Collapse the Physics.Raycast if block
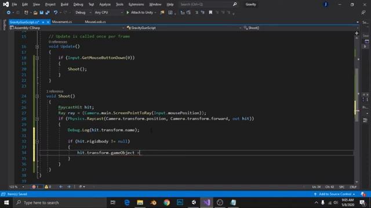 click(37, 119)
